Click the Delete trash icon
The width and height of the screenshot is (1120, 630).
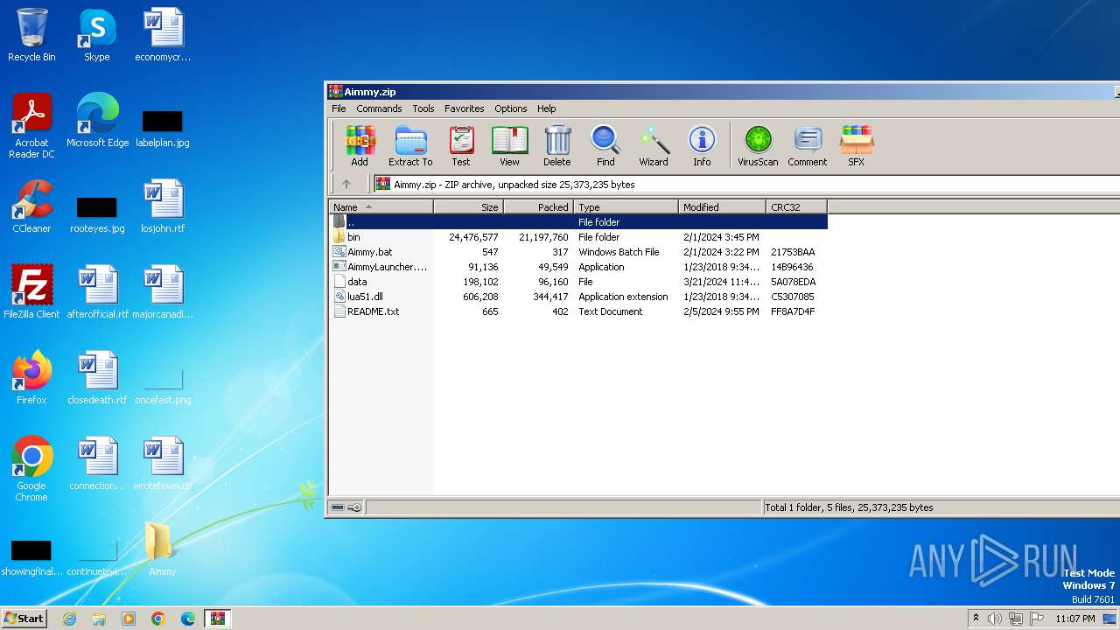[557, 145]
